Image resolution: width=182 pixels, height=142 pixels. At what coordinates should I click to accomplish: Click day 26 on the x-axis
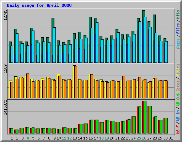tap(144, 138)
